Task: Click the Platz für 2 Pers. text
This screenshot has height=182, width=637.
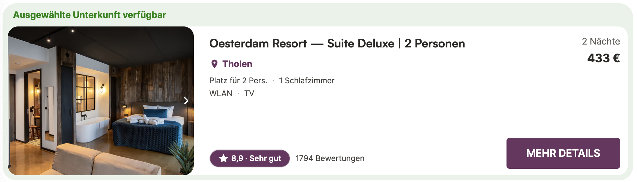Action: (x=238, y=81)
